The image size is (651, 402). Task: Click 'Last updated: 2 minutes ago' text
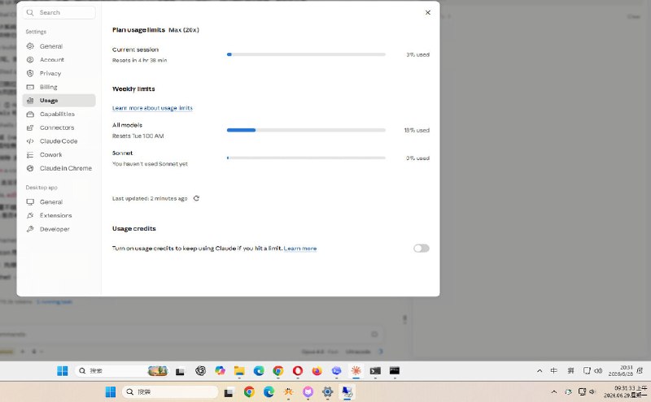pos(150,198)
